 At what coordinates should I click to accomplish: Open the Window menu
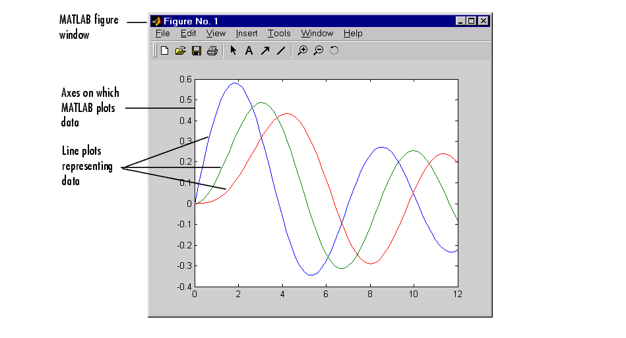[x=317, y=34]
